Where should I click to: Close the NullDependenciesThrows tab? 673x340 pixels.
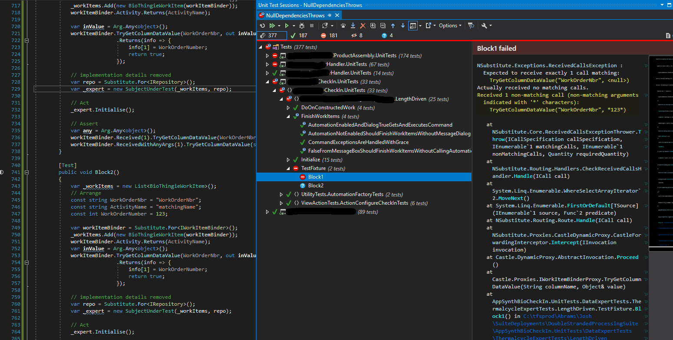pyautogui.click(x=337, y=15)
